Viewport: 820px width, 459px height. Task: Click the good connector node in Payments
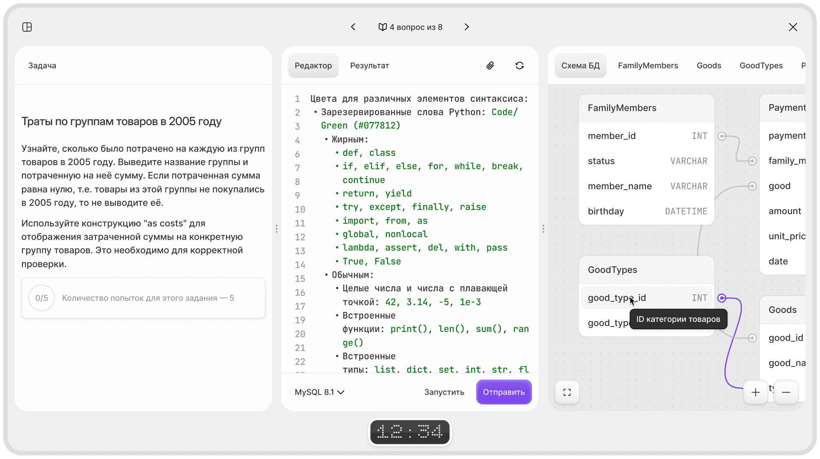point(752,186)
